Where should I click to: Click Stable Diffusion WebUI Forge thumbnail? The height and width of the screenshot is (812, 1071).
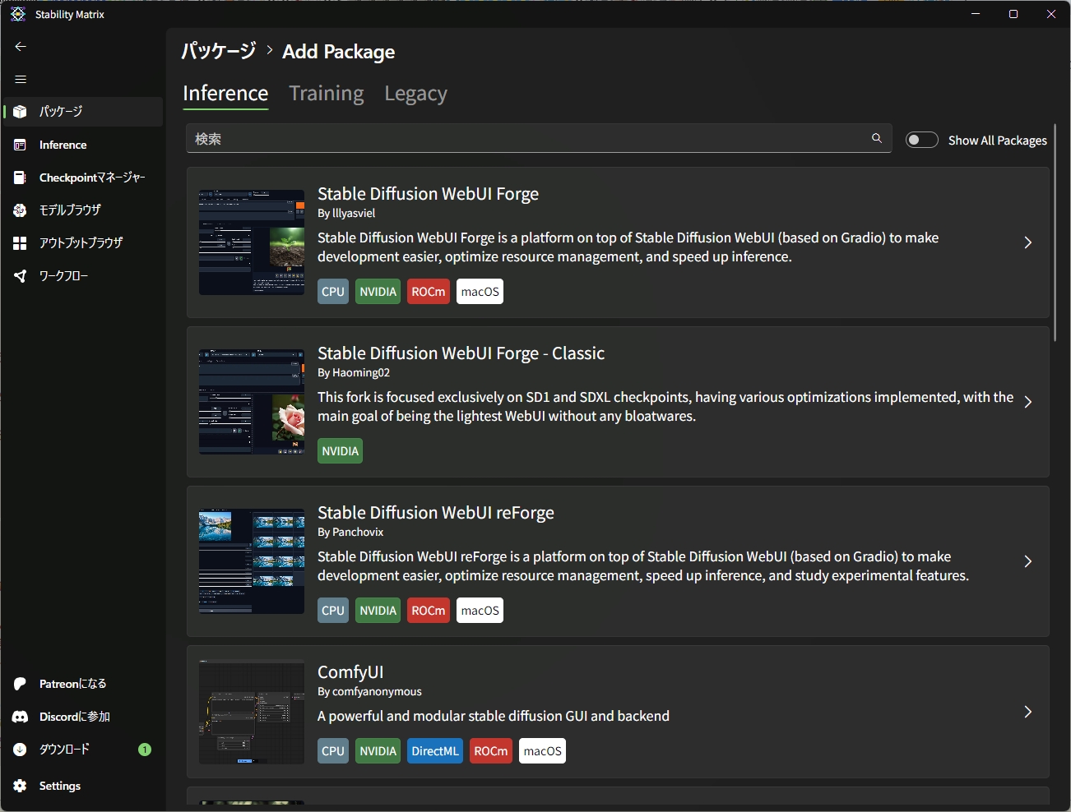pos(252,242)
